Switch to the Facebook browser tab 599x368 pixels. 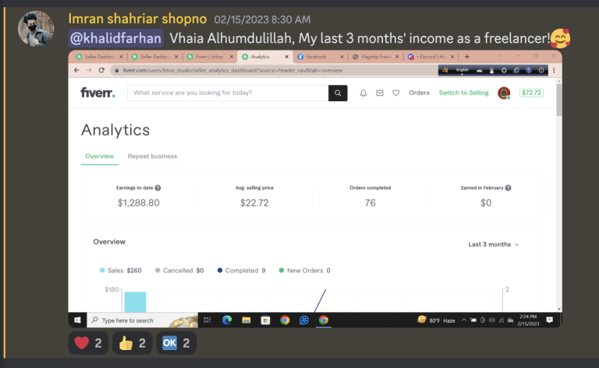click(320, 57)
